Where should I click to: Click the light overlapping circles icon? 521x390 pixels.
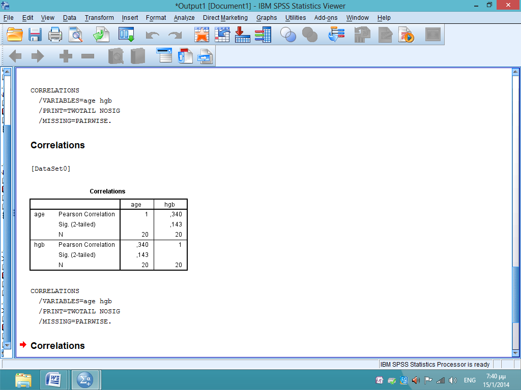coord(288,35)
